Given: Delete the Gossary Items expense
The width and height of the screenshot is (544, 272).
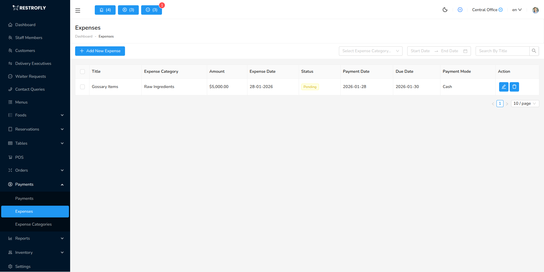Looking at the screenshot, I should (514, 87).
